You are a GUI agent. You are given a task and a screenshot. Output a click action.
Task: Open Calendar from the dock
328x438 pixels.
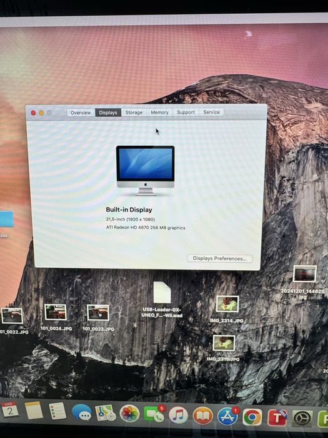[x=9, y=410]
